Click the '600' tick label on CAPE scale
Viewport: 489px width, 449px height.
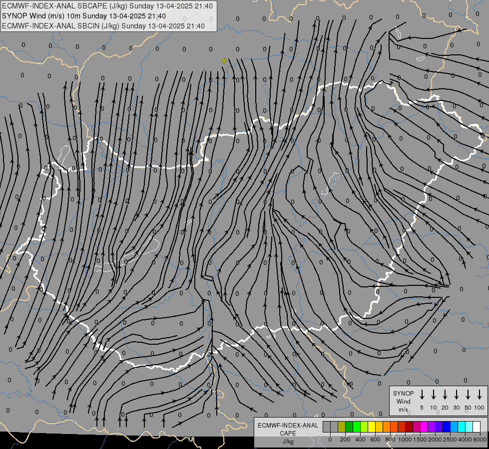375,440
